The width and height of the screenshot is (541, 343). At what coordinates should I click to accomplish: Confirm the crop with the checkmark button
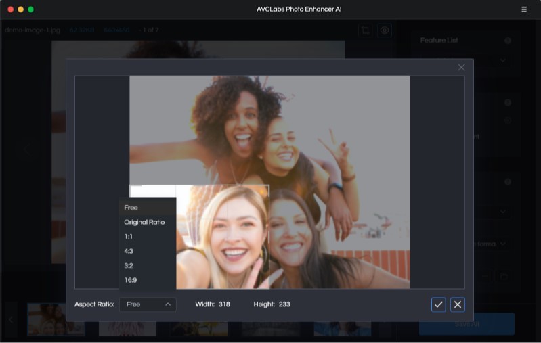tap(438, 304)
